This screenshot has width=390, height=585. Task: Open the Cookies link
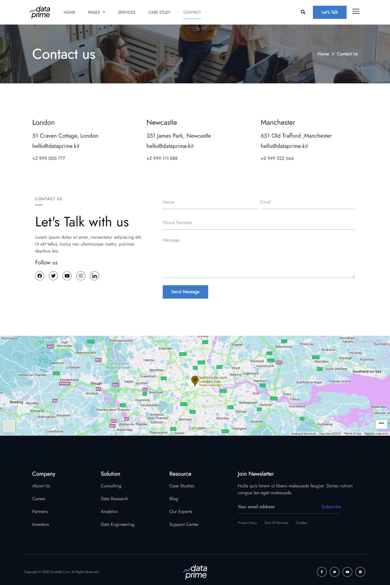pyautogui.click(x=301, y=523)
